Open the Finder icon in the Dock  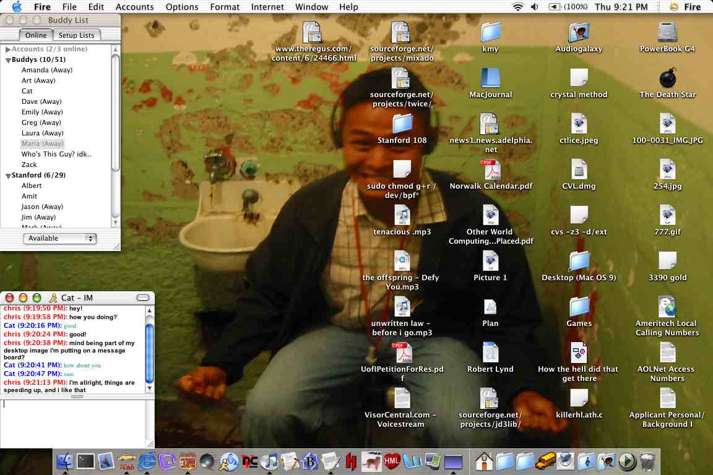64,461
